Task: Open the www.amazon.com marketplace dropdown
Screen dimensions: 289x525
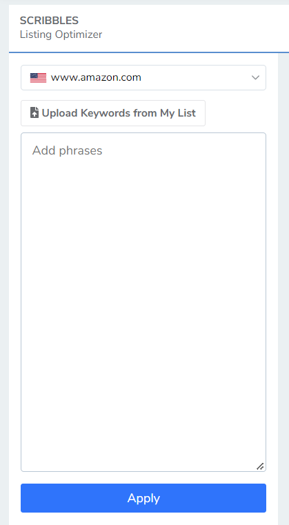Action: coord(143,78)
